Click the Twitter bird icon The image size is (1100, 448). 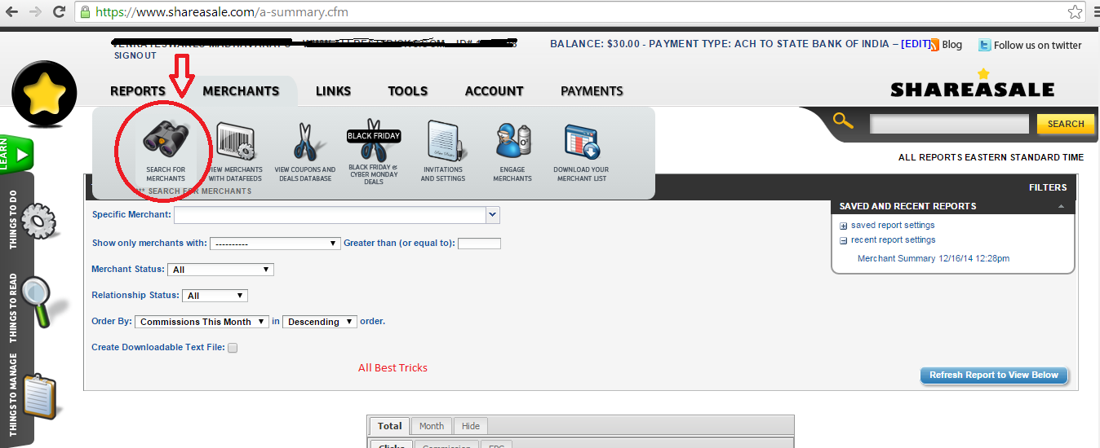point(985,46)
